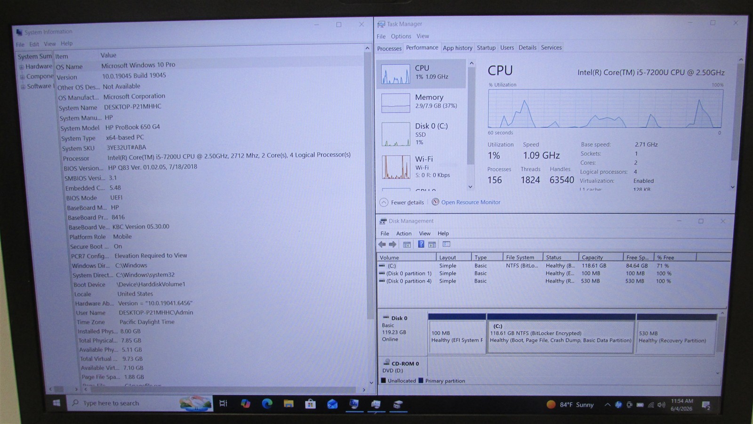The image size is (753, 424).
Task: Sort by the Free Space column header
Action: 638,257
